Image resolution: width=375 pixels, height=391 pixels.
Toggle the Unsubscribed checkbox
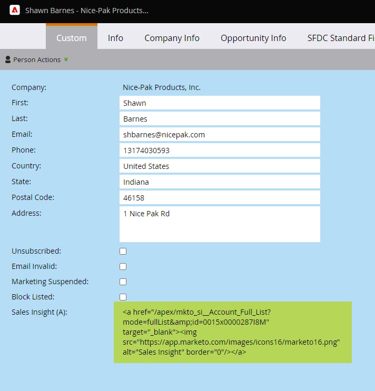pyautogui.click(x=123, y=251)
